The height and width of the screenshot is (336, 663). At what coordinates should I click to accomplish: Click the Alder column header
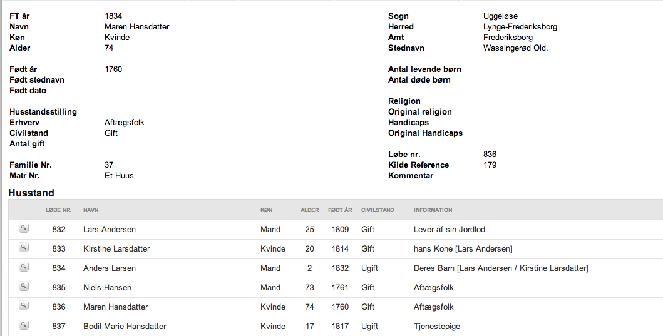pyautogui.click(x=309, y=210)
